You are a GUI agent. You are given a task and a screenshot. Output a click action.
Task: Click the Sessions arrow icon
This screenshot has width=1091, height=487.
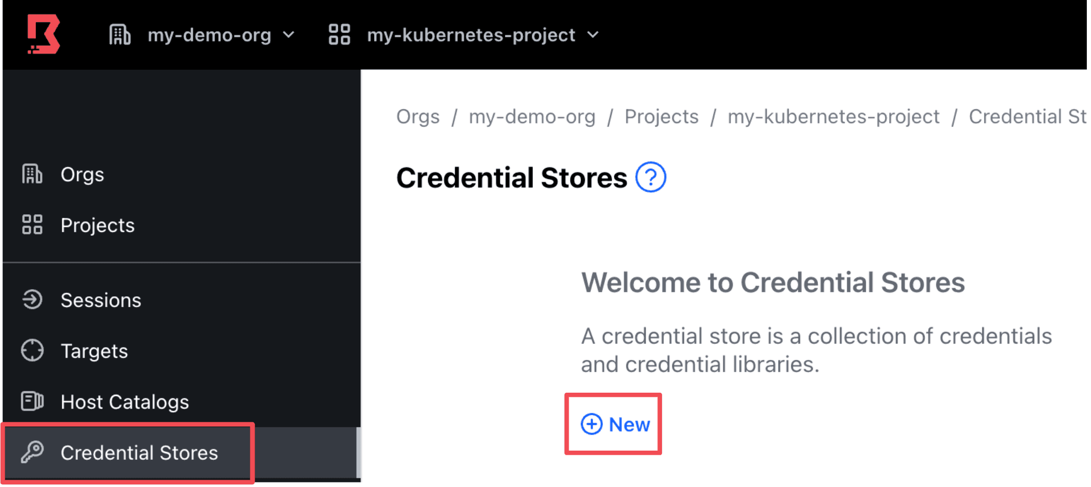[x=32, y=300]
